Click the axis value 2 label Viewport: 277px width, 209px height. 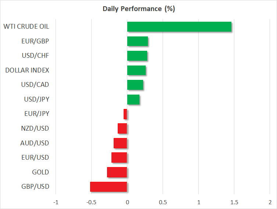click(270, 202)
